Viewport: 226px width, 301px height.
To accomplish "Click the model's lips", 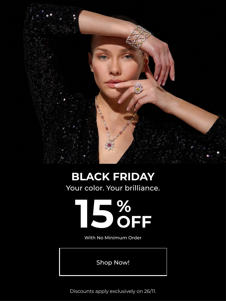I will [112, 83].
